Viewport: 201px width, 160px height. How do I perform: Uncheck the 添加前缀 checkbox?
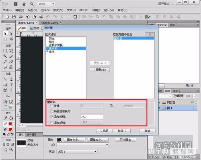52,117
